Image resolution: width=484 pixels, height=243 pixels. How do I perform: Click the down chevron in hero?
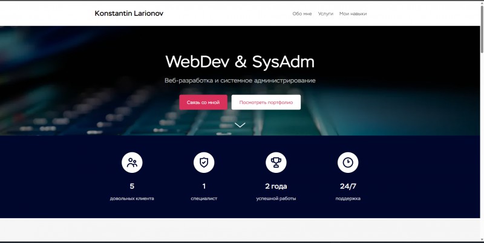(240, 125)
